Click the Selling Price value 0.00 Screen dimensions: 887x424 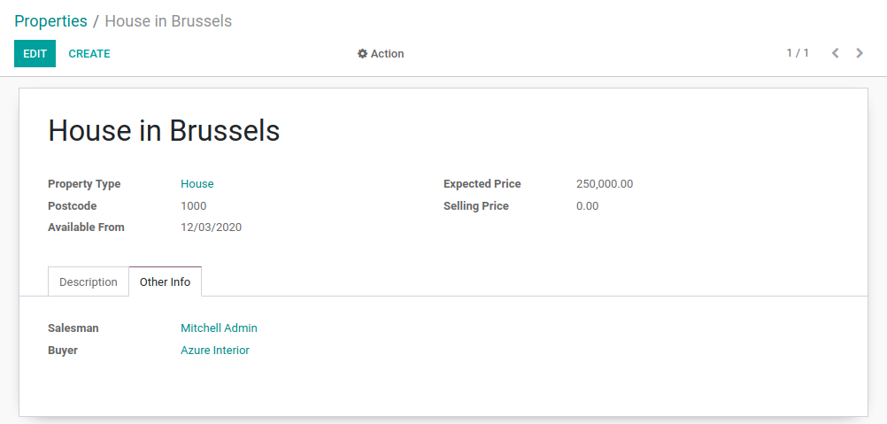[x=587, y=206]
